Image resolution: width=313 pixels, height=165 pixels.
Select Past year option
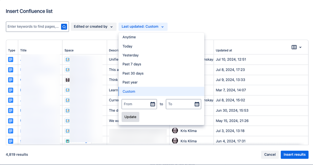point(161,82)
